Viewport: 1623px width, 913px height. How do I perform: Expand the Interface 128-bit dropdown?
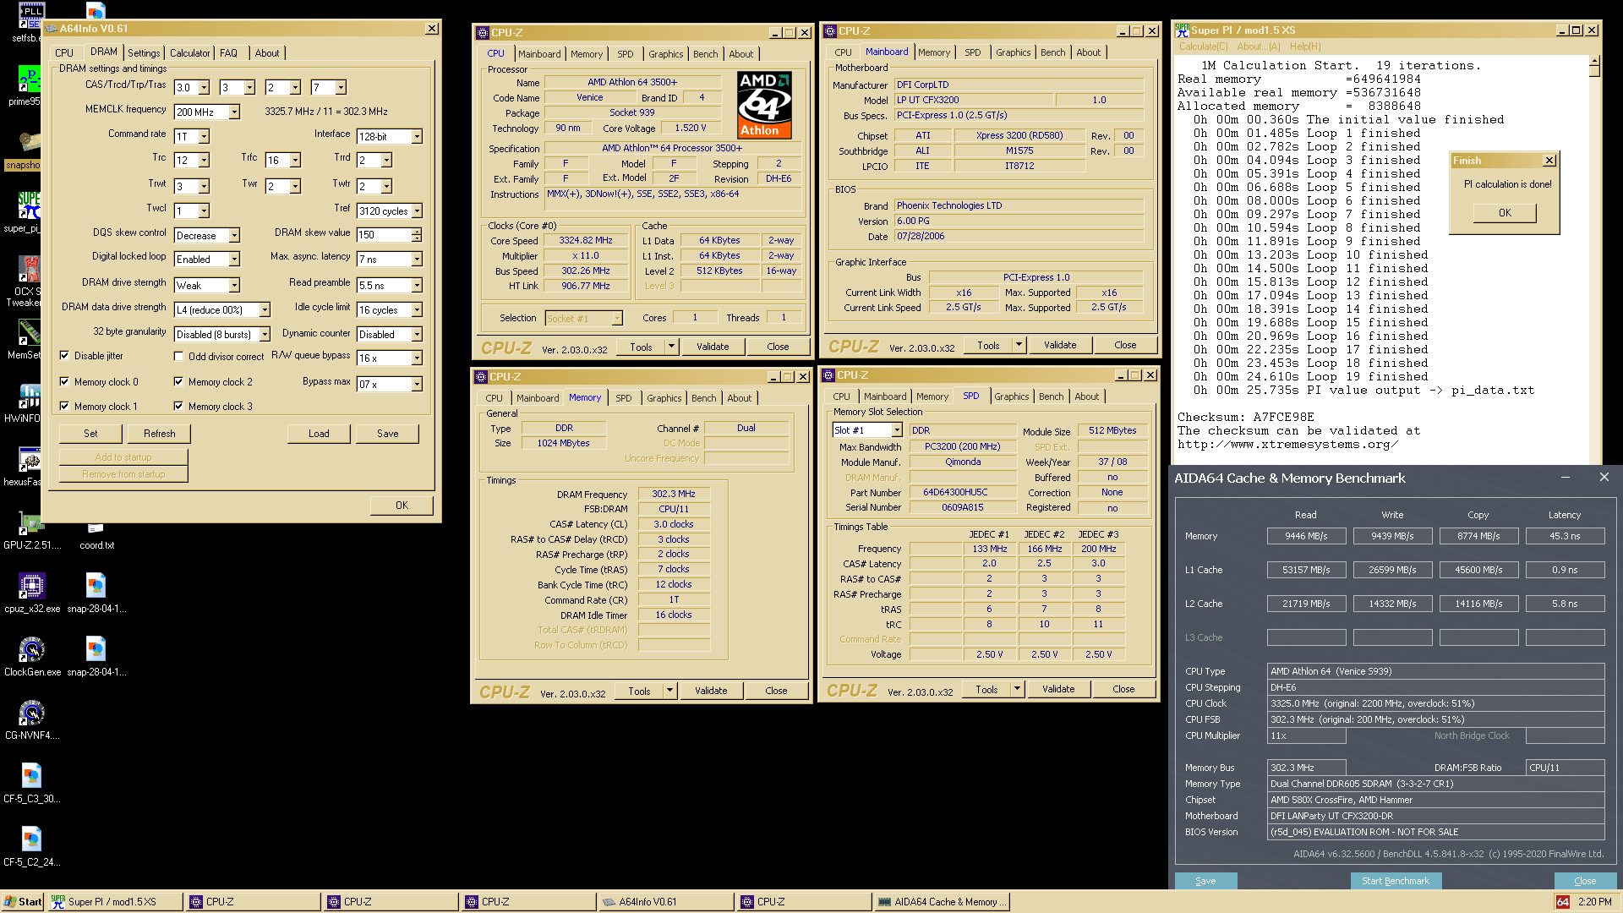(417, 137)
